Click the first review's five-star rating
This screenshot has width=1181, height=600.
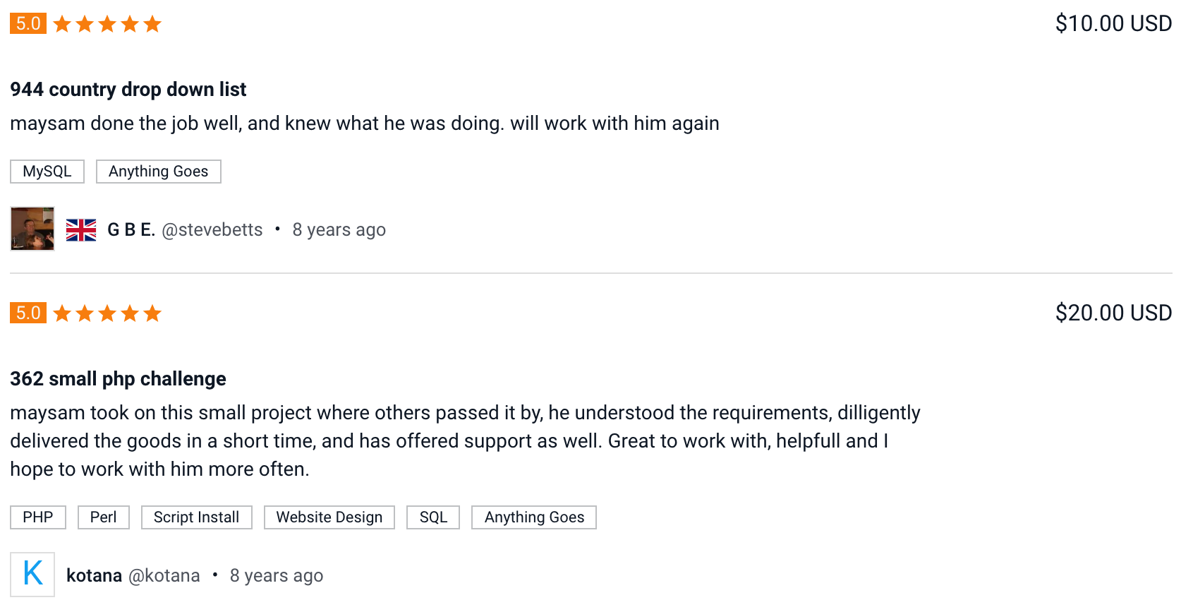coord(107,24)
